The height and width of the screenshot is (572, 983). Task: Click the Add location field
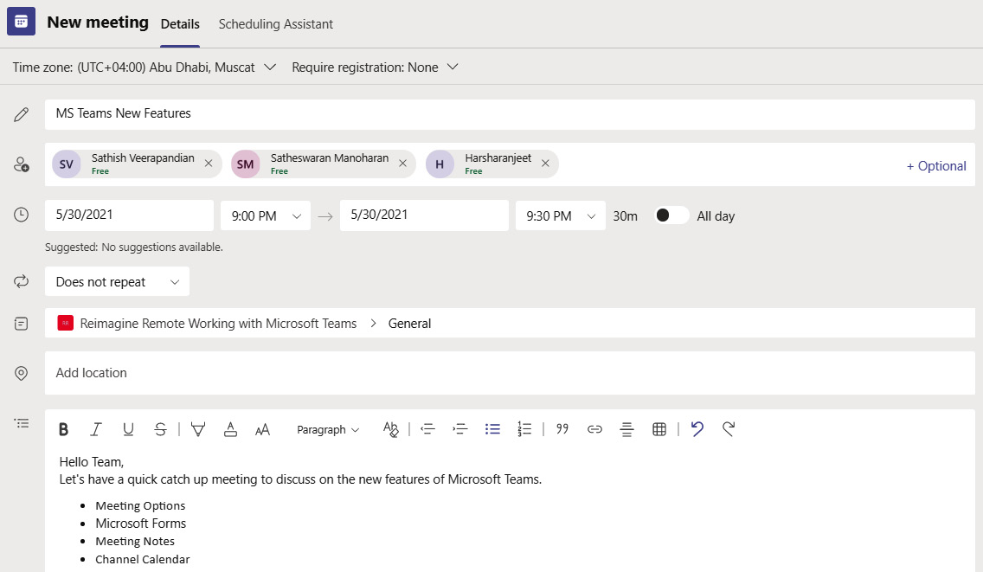[510, 373]
